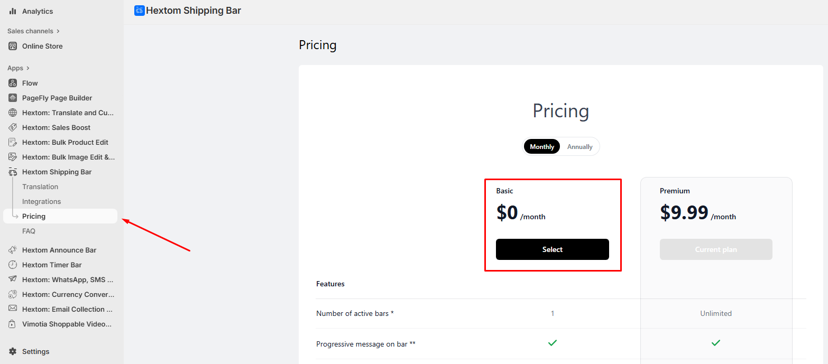Click the Hextom Timer Bar clock icon
The image size is (828, 364).
13,265
